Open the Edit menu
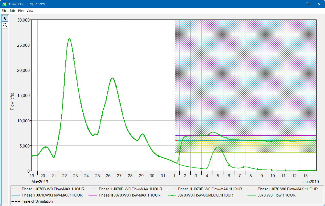325x206 pixels. coord(12,11)
